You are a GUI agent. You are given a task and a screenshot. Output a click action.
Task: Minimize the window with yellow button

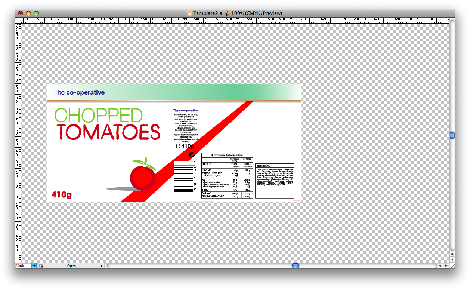click(28, 13)
